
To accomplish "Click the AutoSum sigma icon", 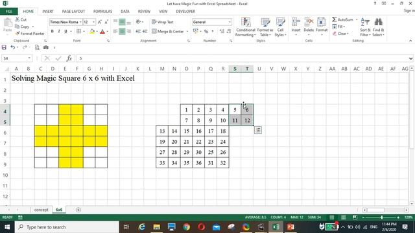I will point(335,19).
